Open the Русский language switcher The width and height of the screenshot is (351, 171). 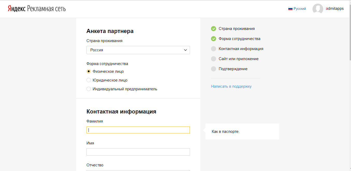pos(300,9)
